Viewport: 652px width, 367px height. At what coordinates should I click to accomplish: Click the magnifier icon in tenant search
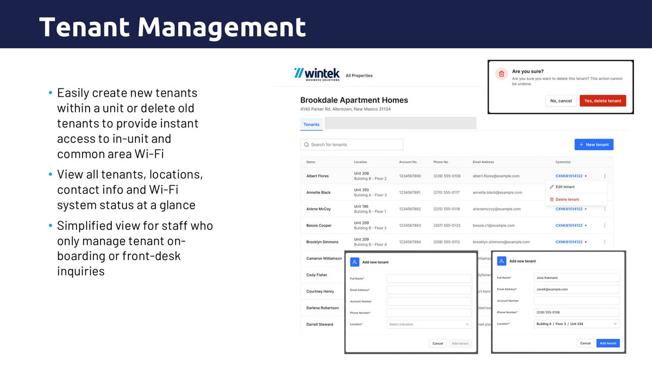pyautogui.click(x=307, y=145)
